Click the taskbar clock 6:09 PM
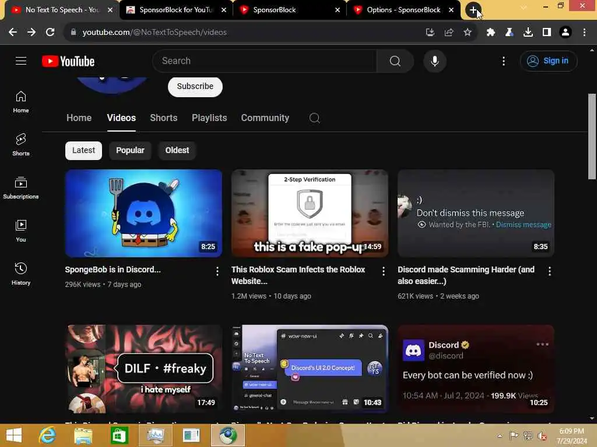The width and height of the screenshot is (597, 447). point(571,431)
